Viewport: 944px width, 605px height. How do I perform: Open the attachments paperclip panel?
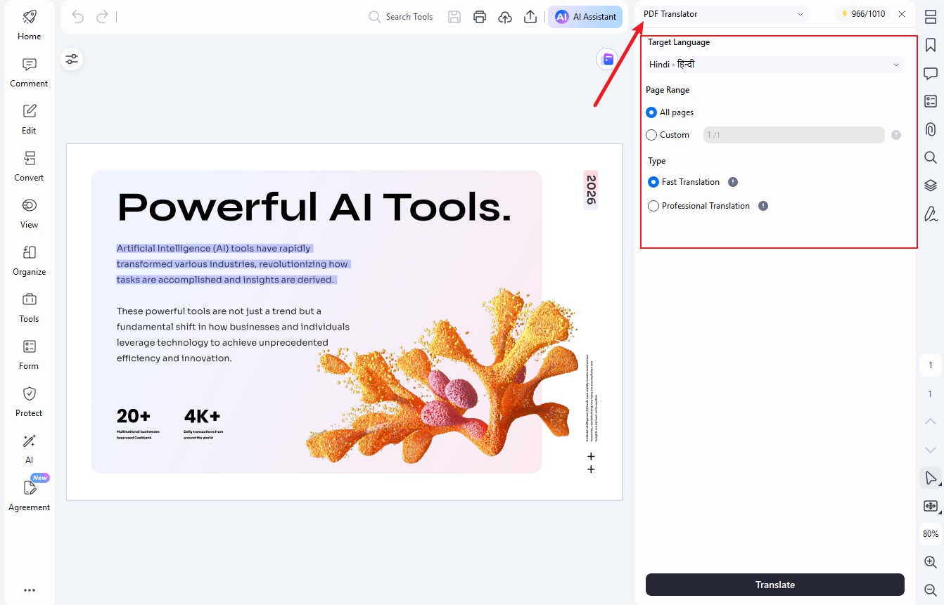pyautogui.click(x=931, y=129)
